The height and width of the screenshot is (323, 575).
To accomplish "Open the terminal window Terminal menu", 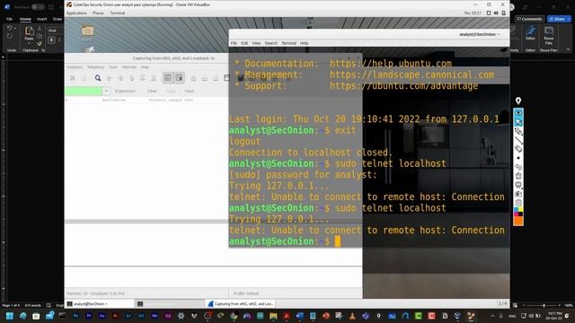I will pos(288,43).
